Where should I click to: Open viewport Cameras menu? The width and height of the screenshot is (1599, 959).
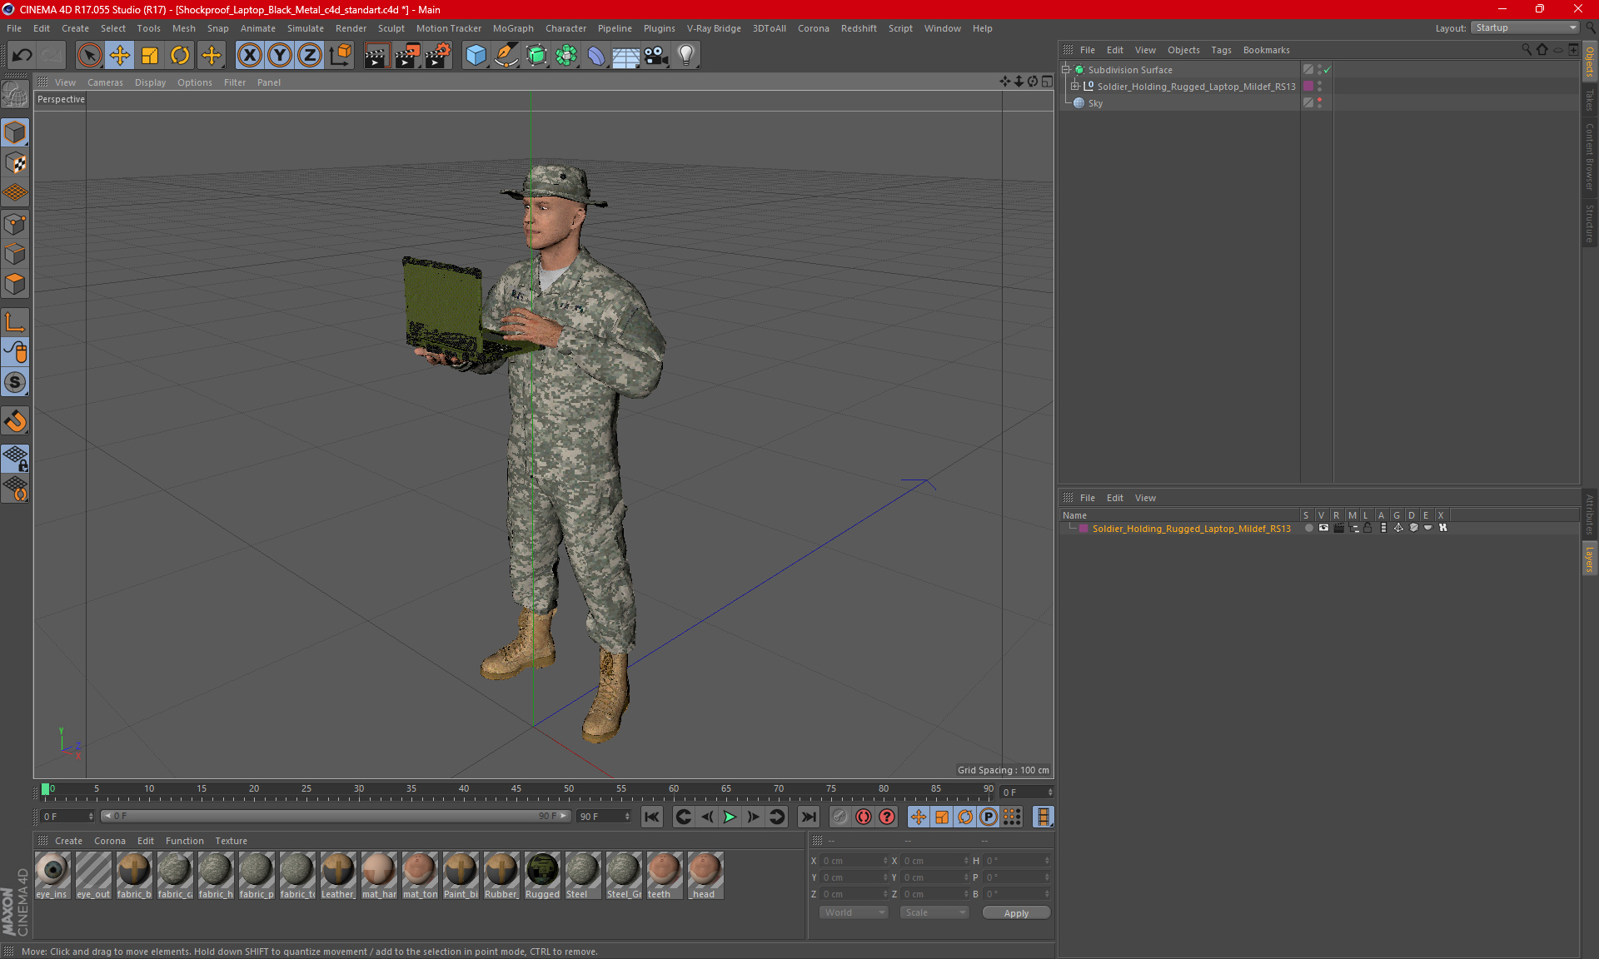point(105,82)
